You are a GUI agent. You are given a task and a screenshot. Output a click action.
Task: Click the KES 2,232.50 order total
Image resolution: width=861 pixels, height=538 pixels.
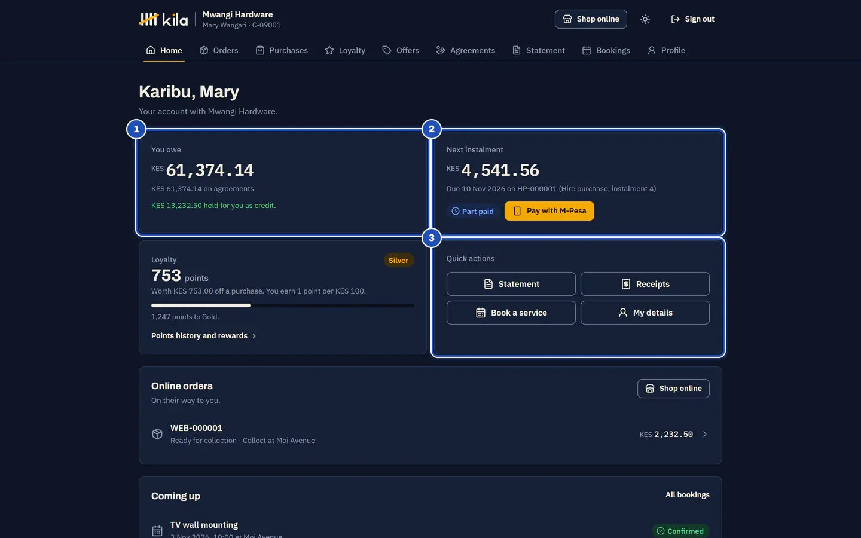pyautogui.click(x=666, y=435)
